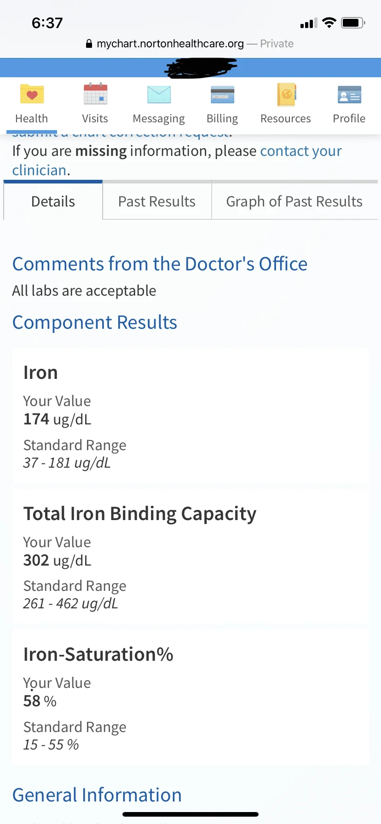
Task: Tap the Iron-Saturation% result card
Action: tap(190, 698)
